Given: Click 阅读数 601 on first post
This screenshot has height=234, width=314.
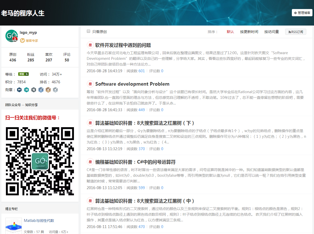Looking at the screenshot, I should tap(135, 71).
